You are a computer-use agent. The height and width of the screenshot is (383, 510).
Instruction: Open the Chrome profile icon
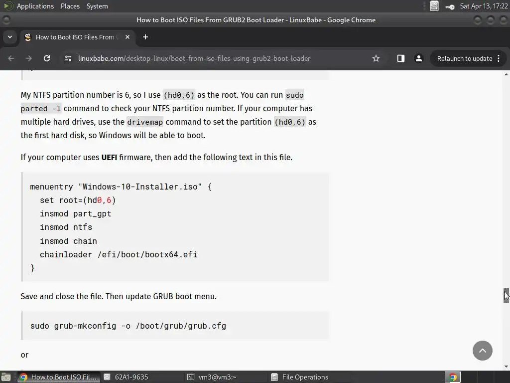(x=418, y=58)
